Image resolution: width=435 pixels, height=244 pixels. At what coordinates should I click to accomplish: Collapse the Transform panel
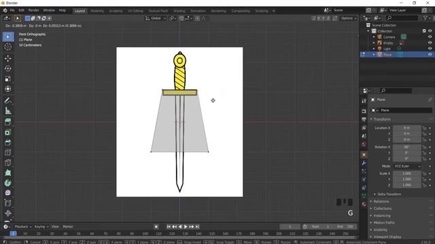click(x=382, y=119)
